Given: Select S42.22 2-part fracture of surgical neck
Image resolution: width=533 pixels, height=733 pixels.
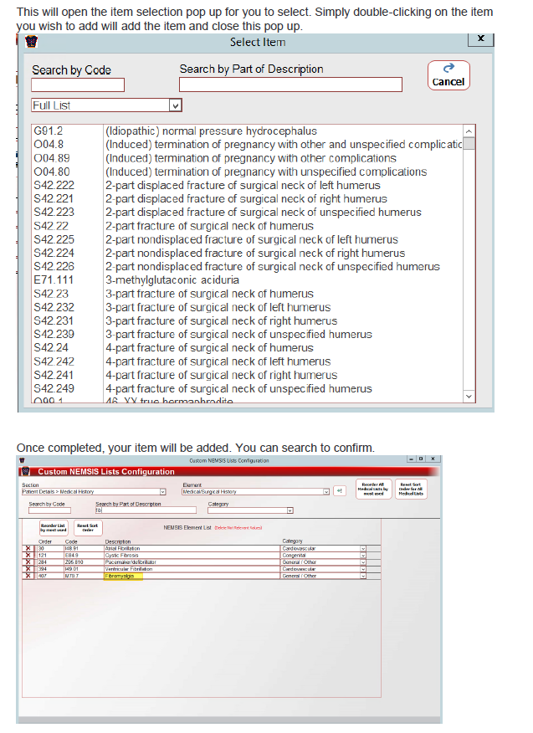Looking at the screenshot, I should pos(247,226).
